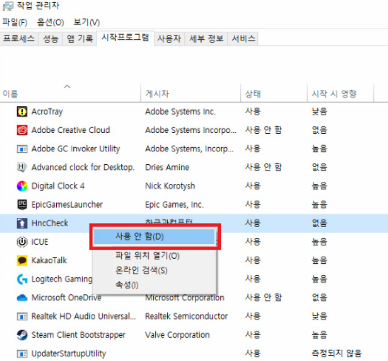Image resolution: width=388 pixels, height=361 pixels.
Task: Open the 파일(F) menu
Action: [x=15, y=22]
